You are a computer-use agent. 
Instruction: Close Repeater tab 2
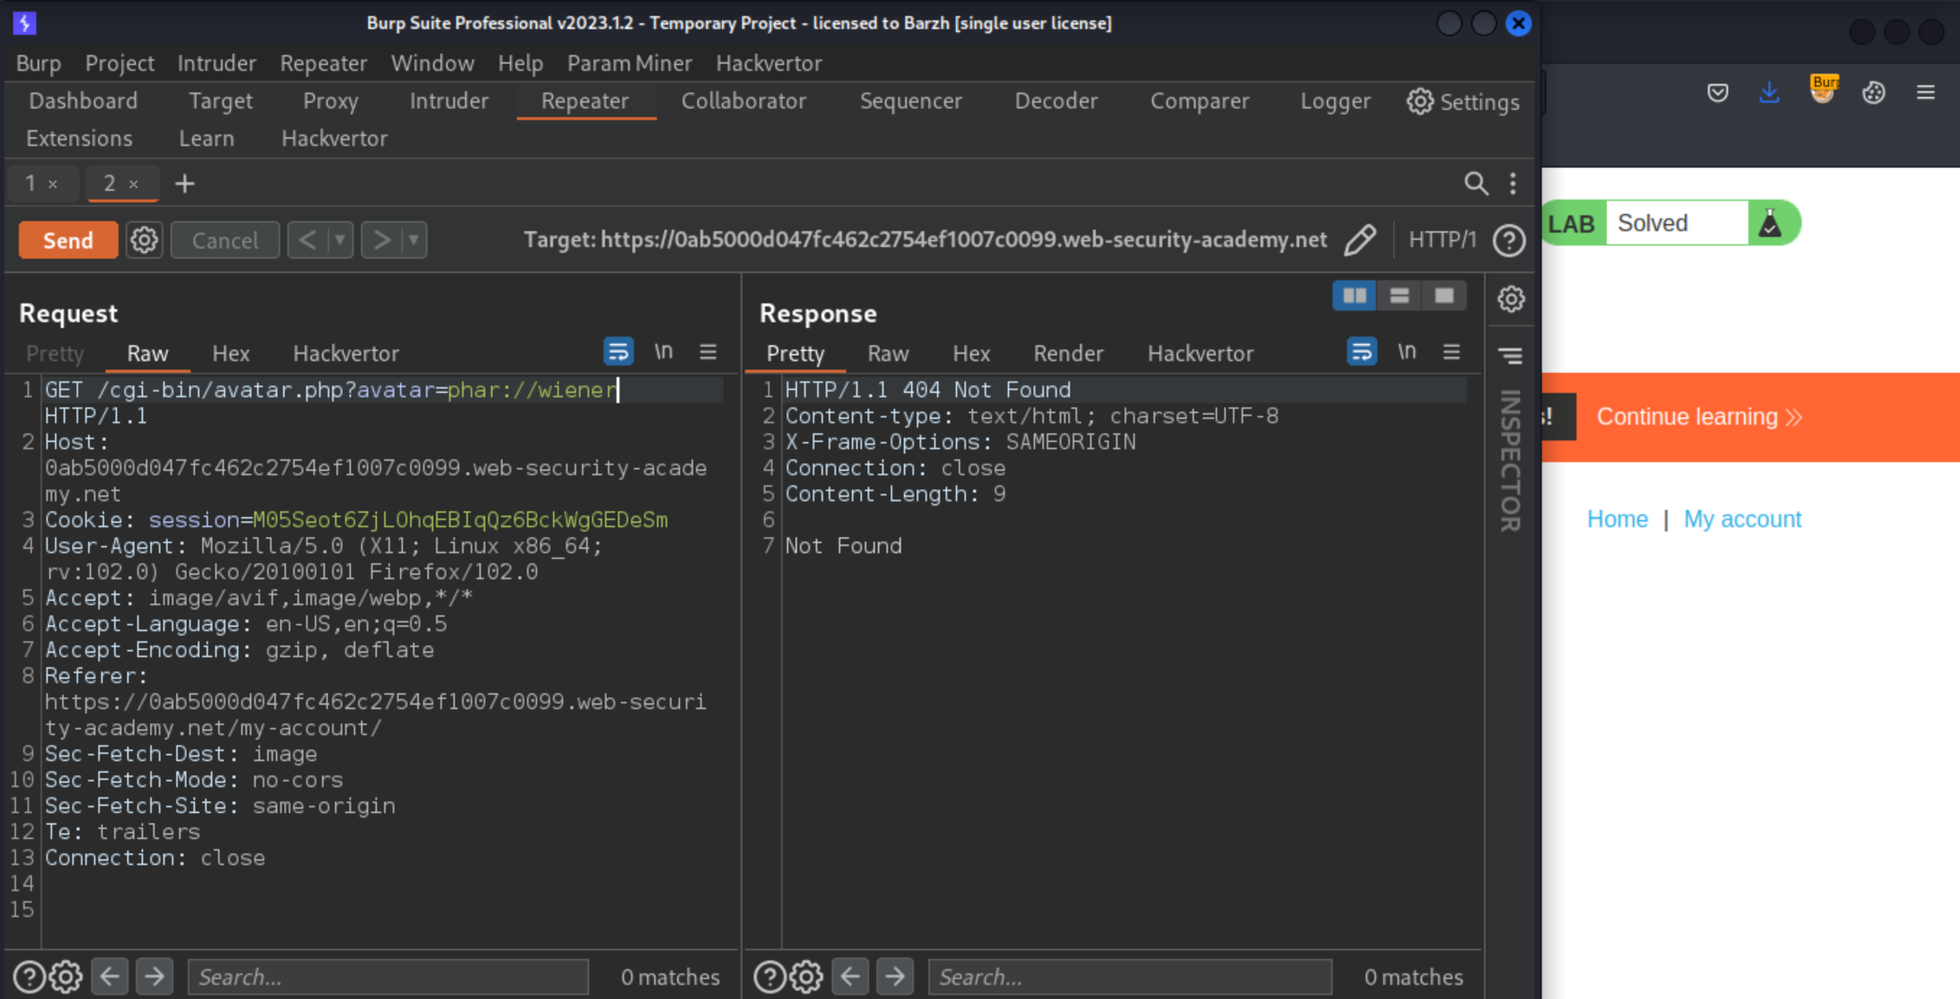coord(133,184)
